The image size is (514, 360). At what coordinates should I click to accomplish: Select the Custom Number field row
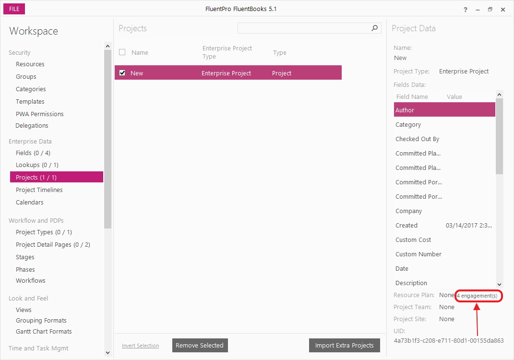point(444,254)
